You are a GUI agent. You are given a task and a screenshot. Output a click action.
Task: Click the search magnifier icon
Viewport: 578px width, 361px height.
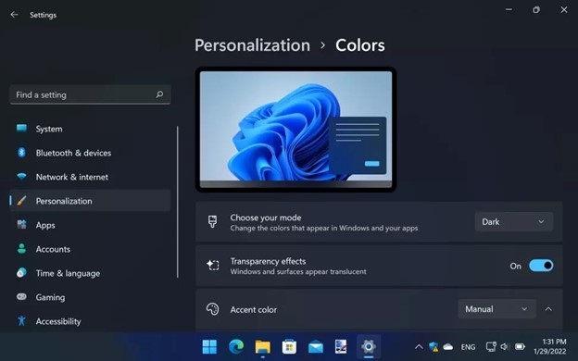click(159, 94)
